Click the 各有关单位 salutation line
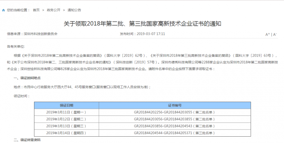Image resolution: width=284 pixels, height=143 pixels. (16, 47)
